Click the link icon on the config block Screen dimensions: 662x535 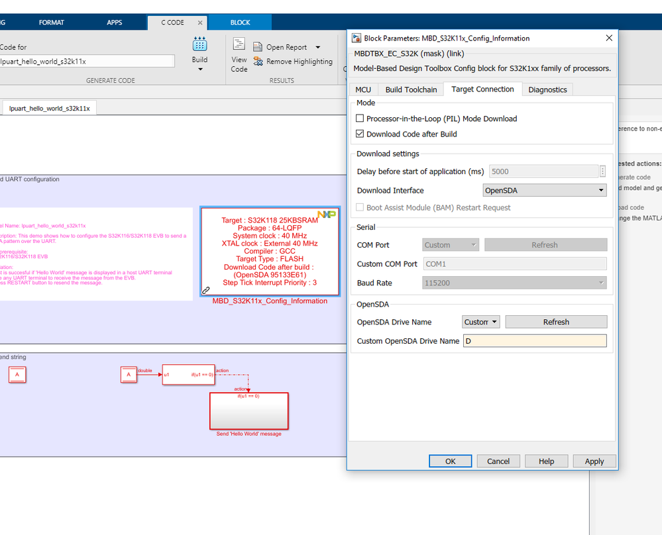[206, 290]
